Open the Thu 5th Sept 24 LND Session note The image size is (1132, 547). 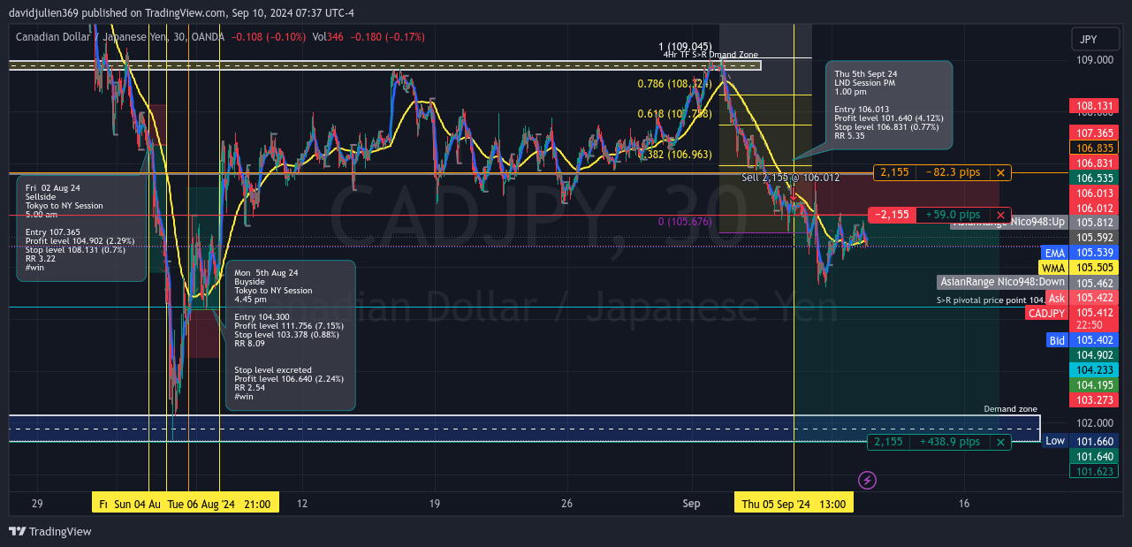pos(889,105)
